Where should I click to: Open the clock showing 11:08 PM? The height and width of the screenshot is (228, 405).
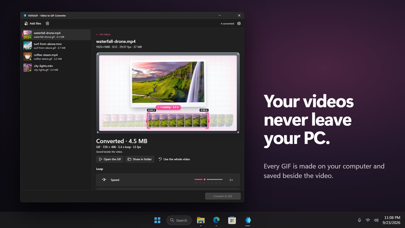tap(392, 220)
